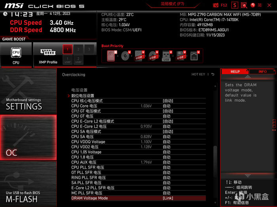The height and width of the screenshot is (207, 277).
Task: Enable XMP profile 2
Action: pyautogui.click(x=78, y=49)
